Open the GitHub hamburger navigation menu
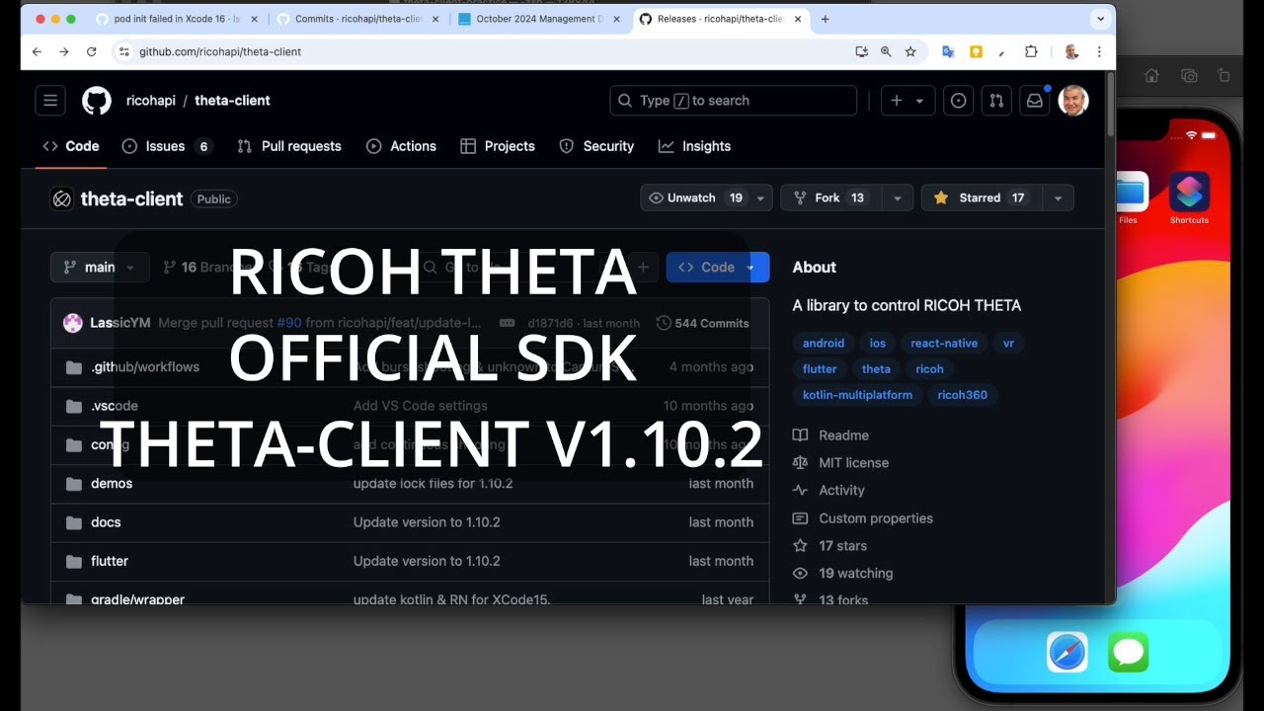Screen dimensions: 1264x711 (x=50, y=101)
